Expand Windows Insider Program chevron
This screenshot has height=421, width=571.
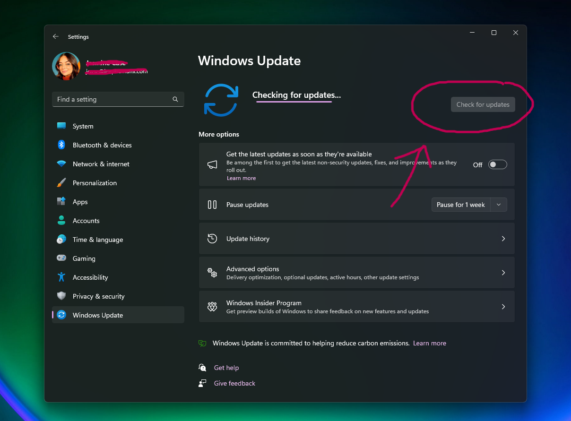click(x=503, y=307)
